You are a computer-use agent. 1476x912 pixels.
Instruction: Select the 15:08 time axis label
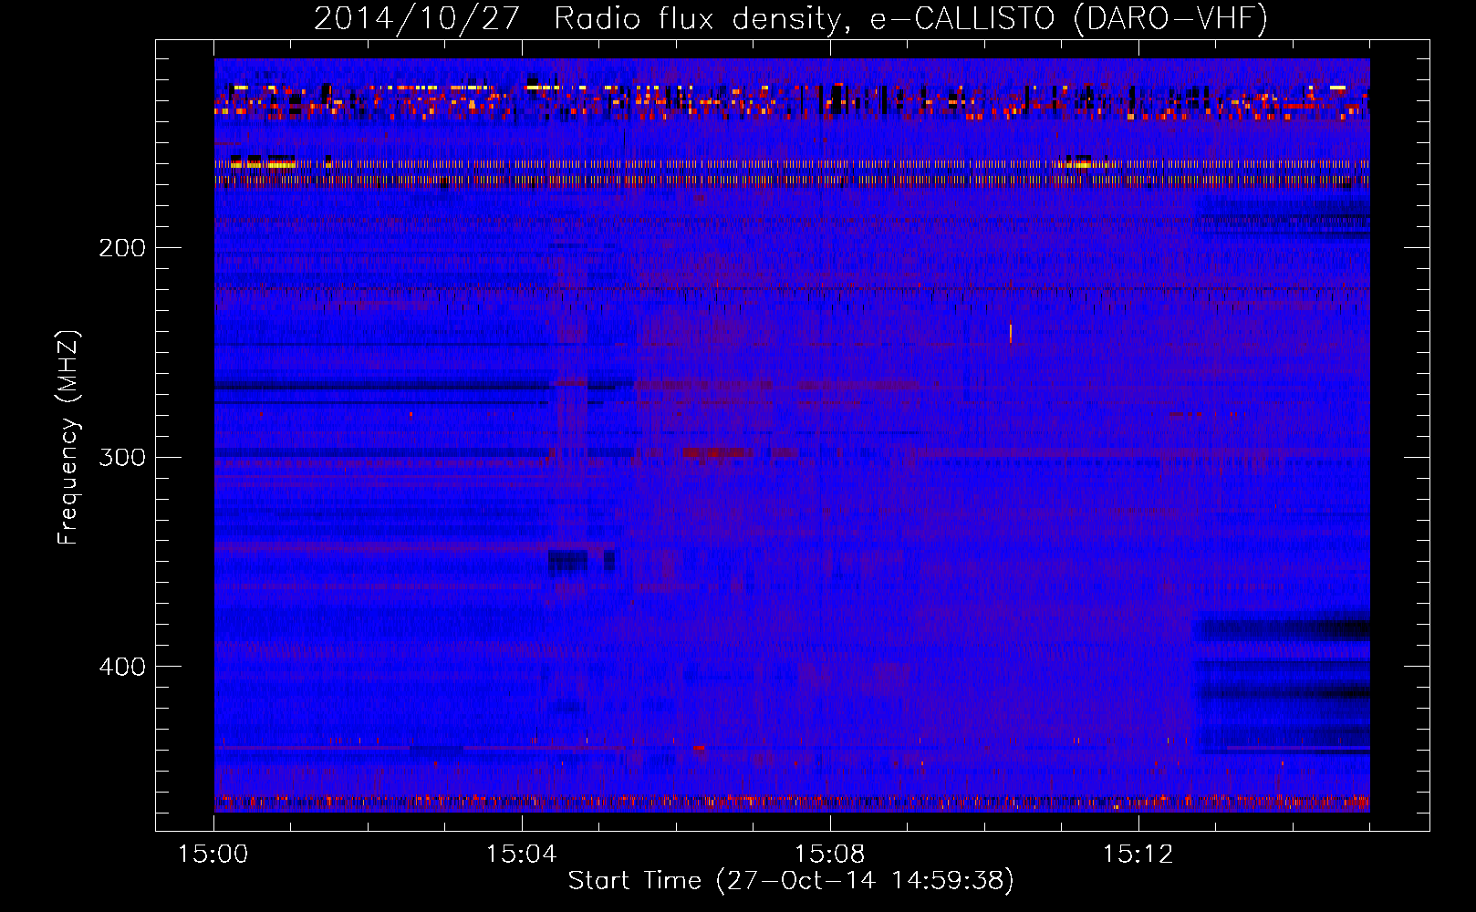(830, 855)
